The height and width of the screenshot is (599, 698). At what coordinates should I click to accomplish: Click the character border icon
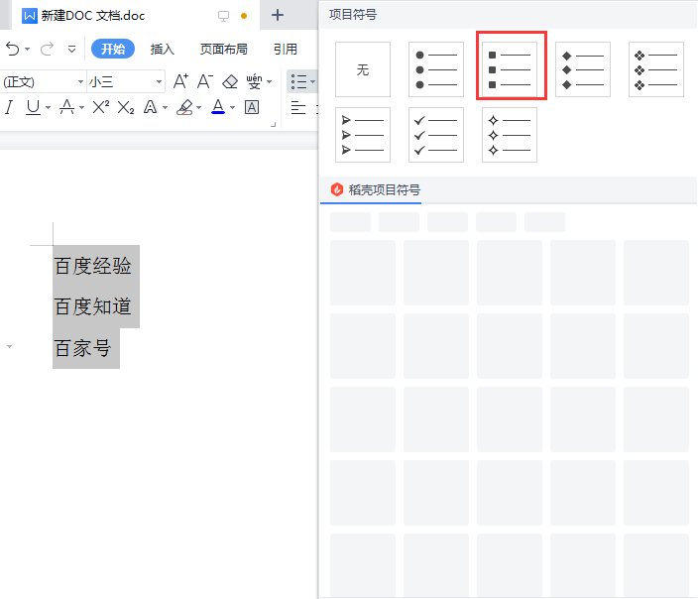click(252, 107)
